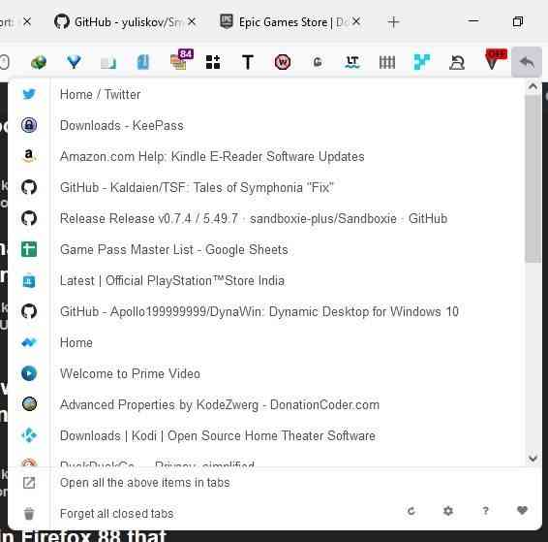Click the red circular W extension icon

coord(283,62)
